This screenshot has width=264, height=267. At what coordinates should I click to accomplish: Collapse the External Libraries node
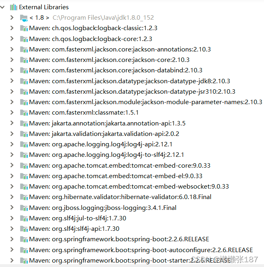(2, 7)
